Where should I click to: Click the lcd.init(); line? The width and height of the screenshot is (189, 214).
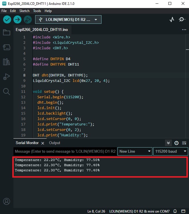pos(49,108)
